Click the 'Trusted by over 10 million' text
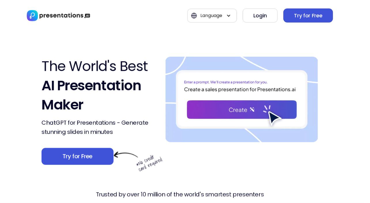 pos(180,194)
